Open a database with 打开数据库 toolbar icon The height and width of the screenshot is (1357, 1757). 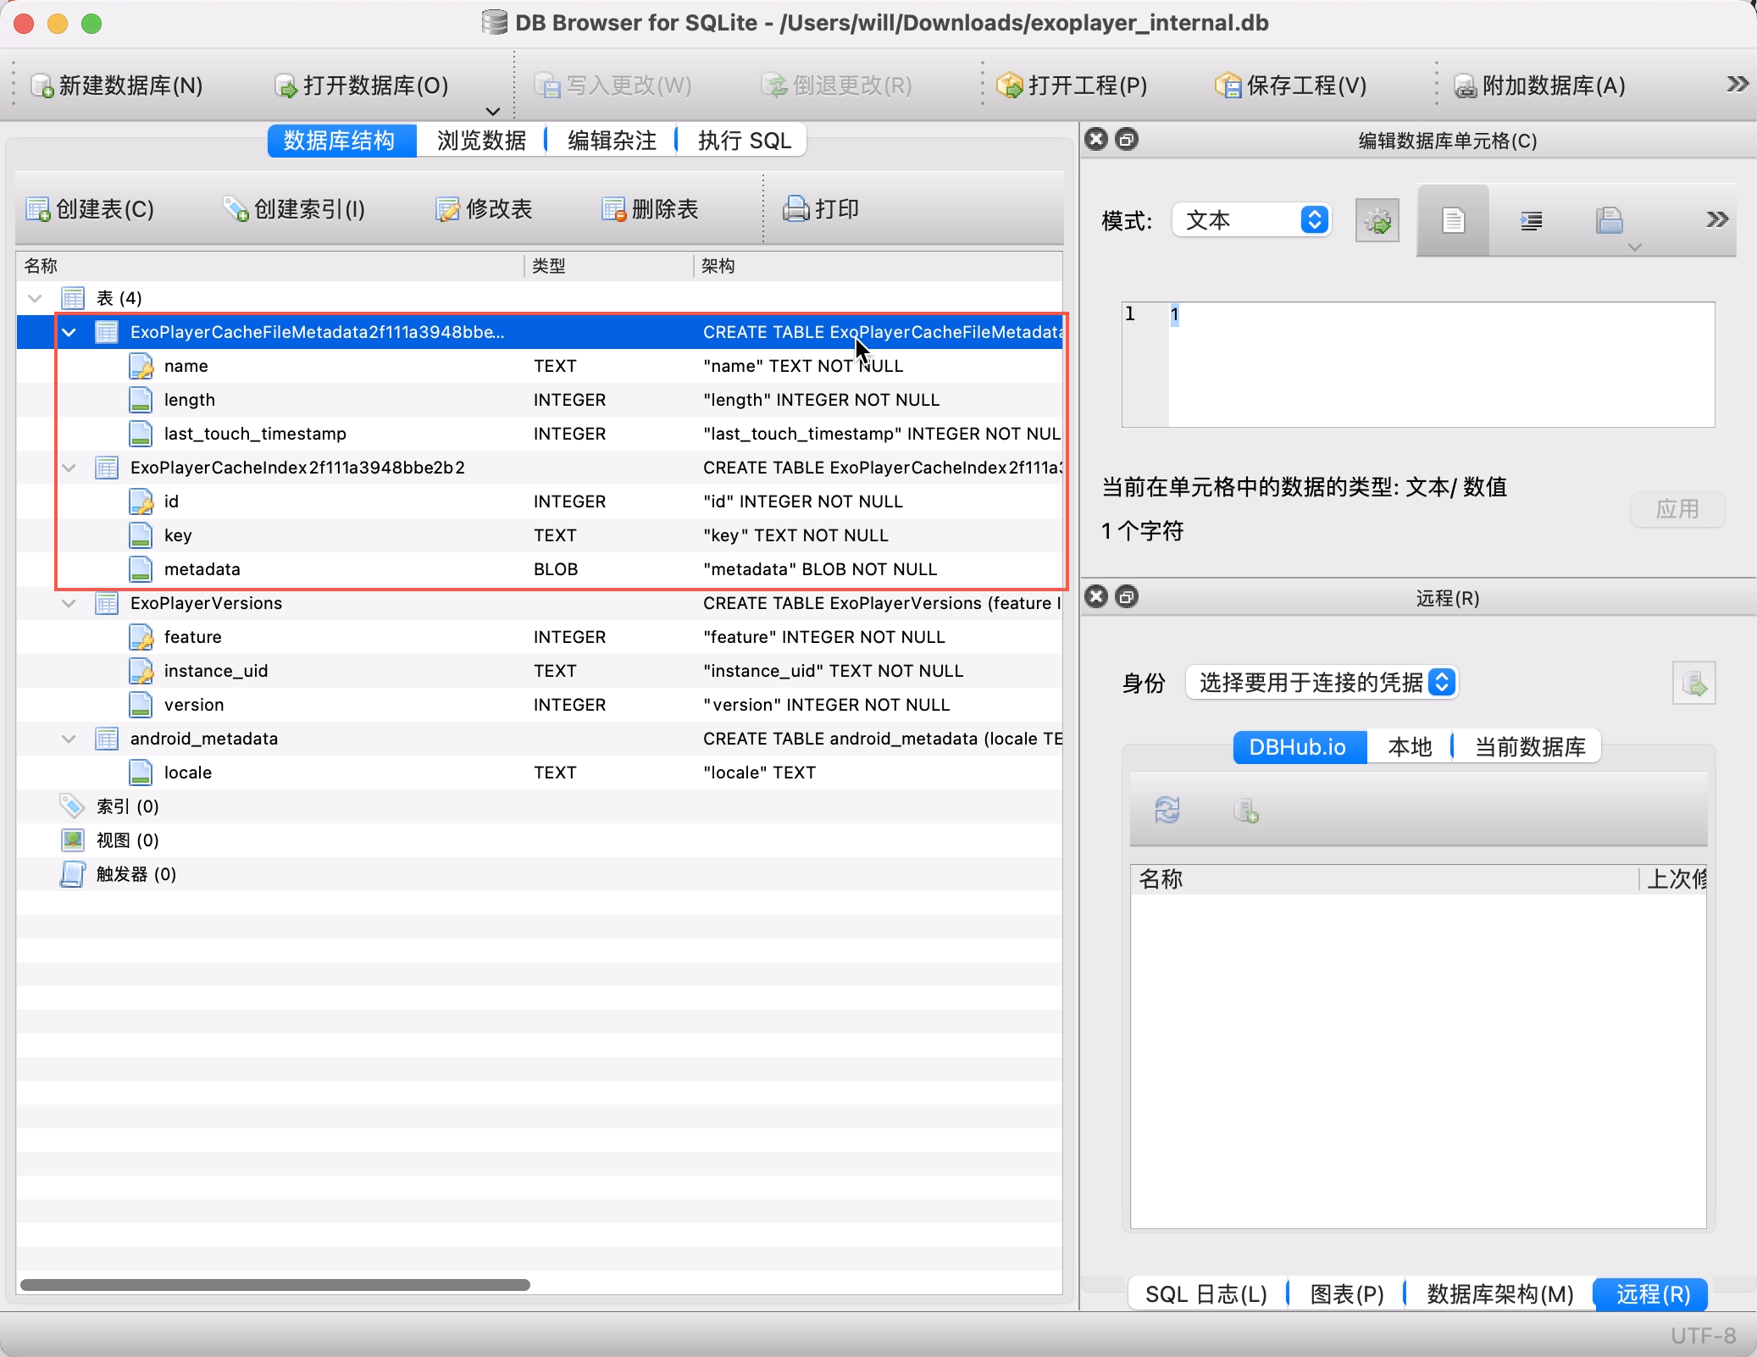(x=359, y=85)
